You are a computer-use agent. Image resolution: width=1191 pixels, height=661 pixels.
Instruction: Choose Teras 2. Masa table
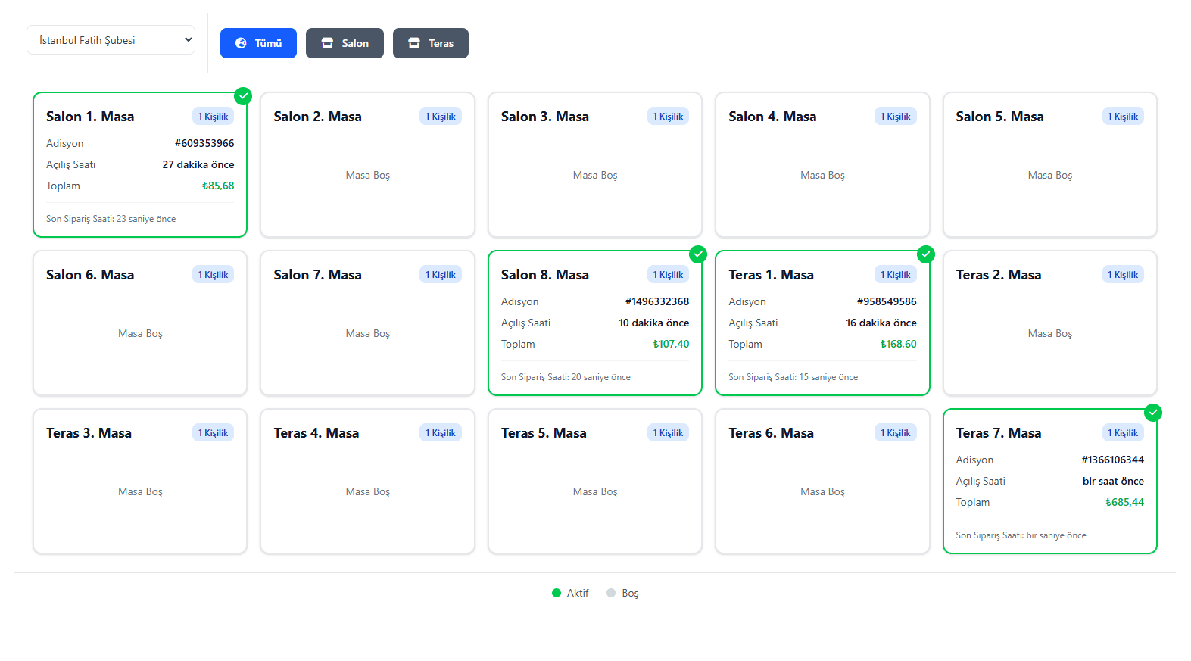(1050, 323)
